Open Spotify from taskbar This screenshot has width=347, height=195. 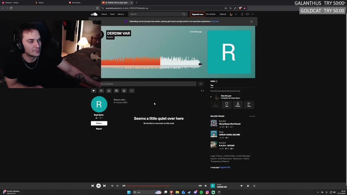201,192
